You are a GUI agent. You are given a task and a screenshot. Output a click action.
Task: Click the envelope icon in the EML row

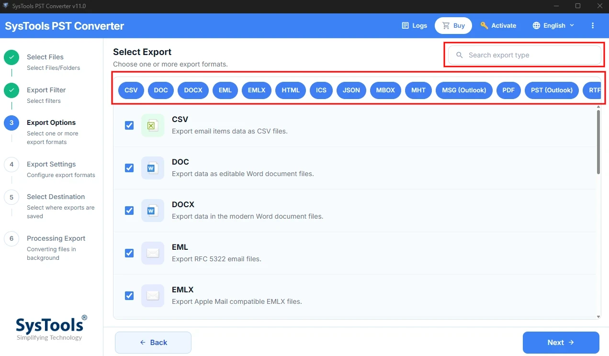(153, 253)
